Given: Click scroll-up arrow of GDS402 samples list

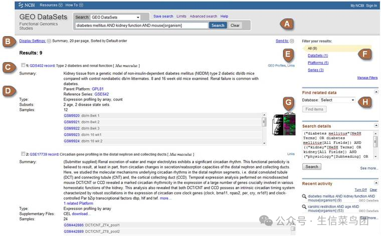Looking at the screenshot, I should [264, 114].
